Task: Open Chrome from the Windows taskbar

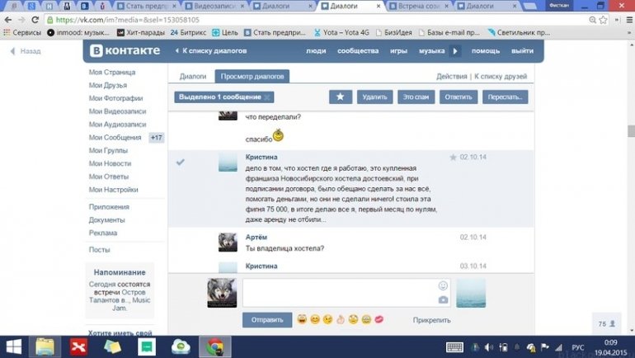Action: (x=214, y=346)
